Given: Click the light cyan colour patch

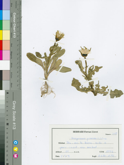Looking at the screenshot, I should click(x=6, y=15).
